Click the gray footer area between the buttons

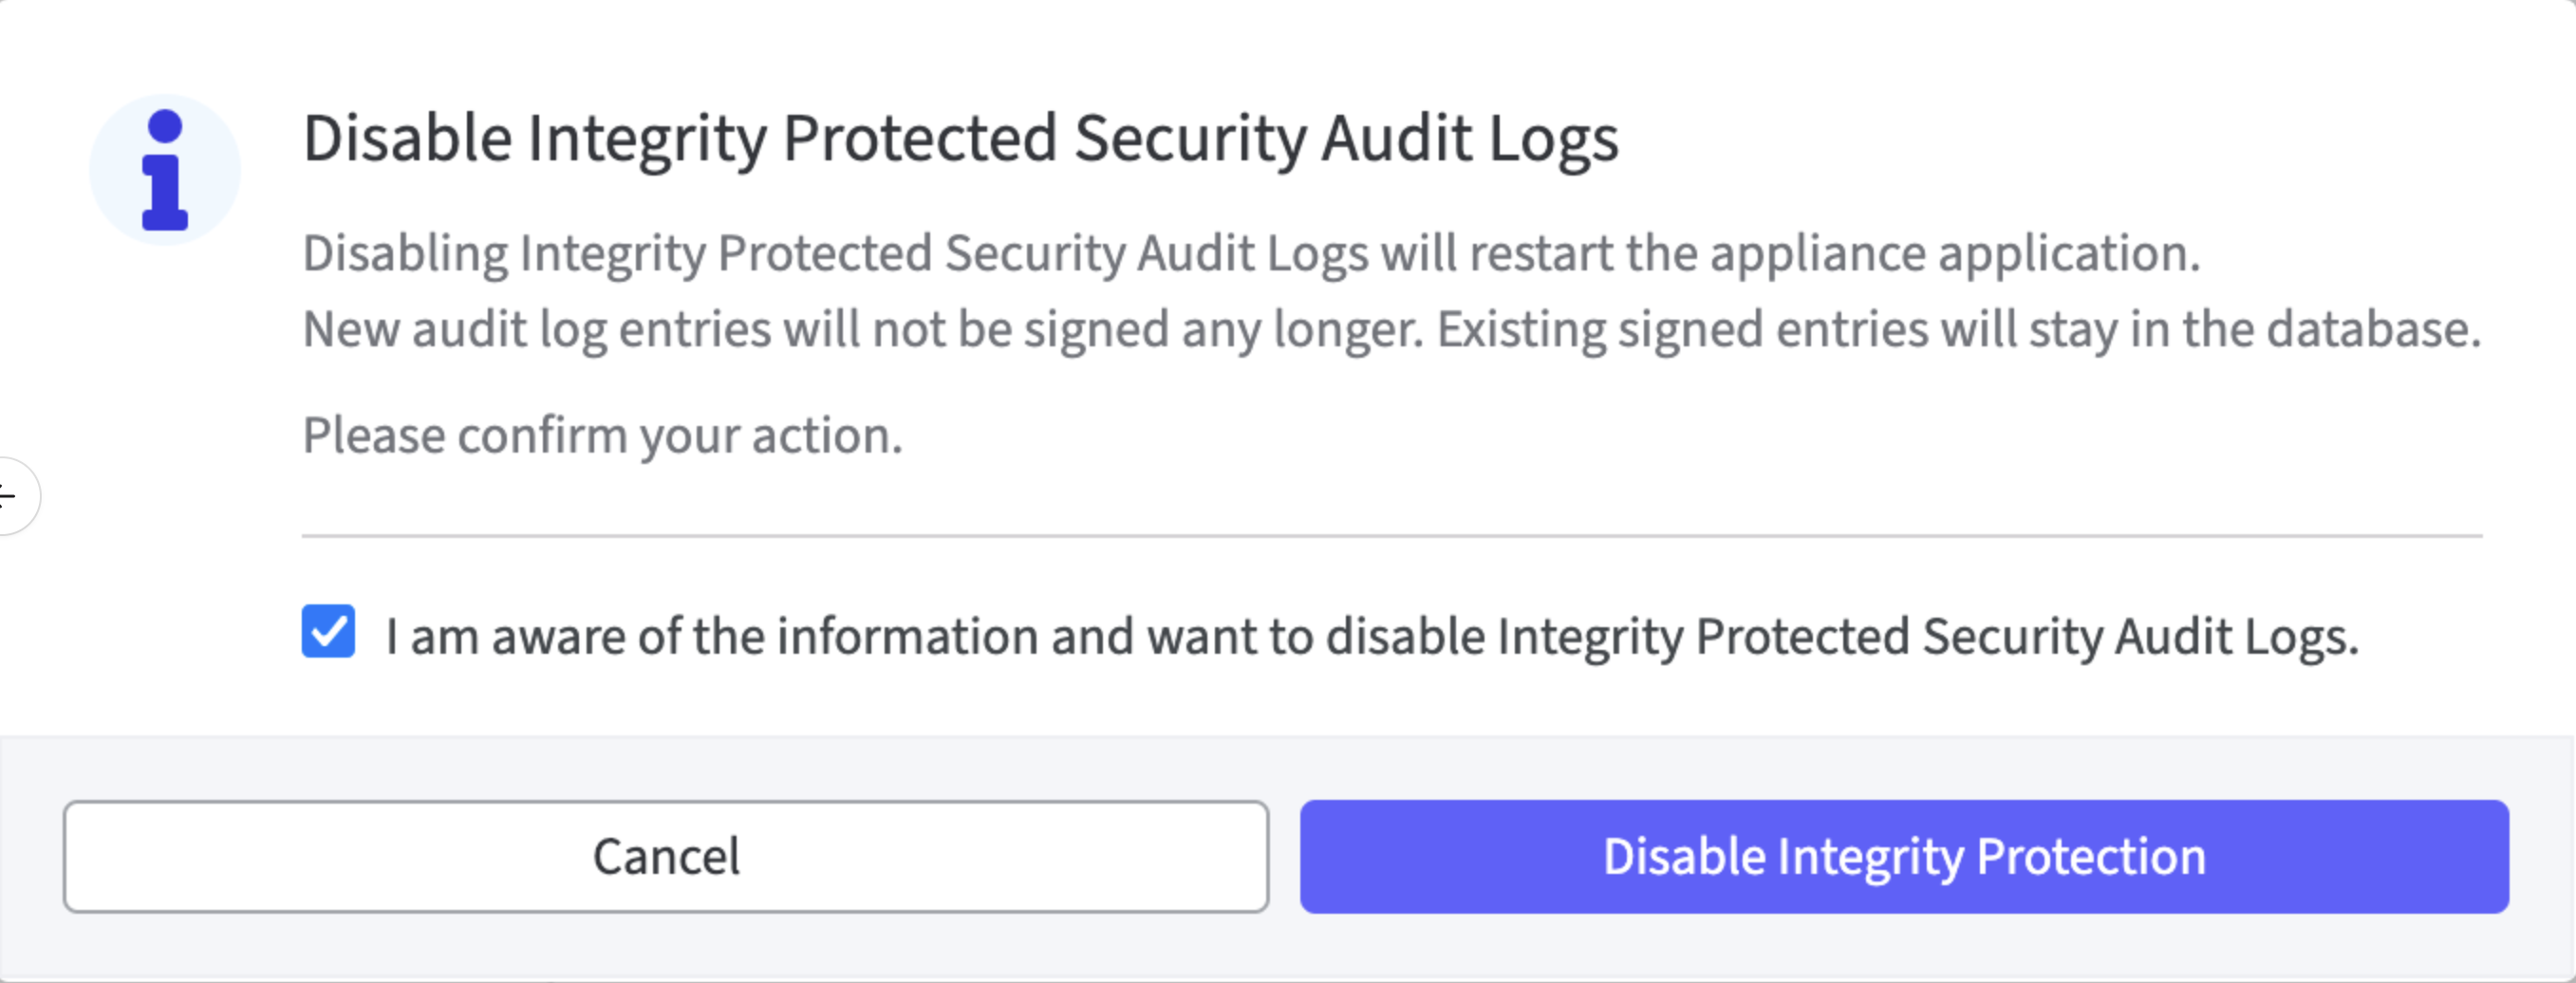[1285, 857]
